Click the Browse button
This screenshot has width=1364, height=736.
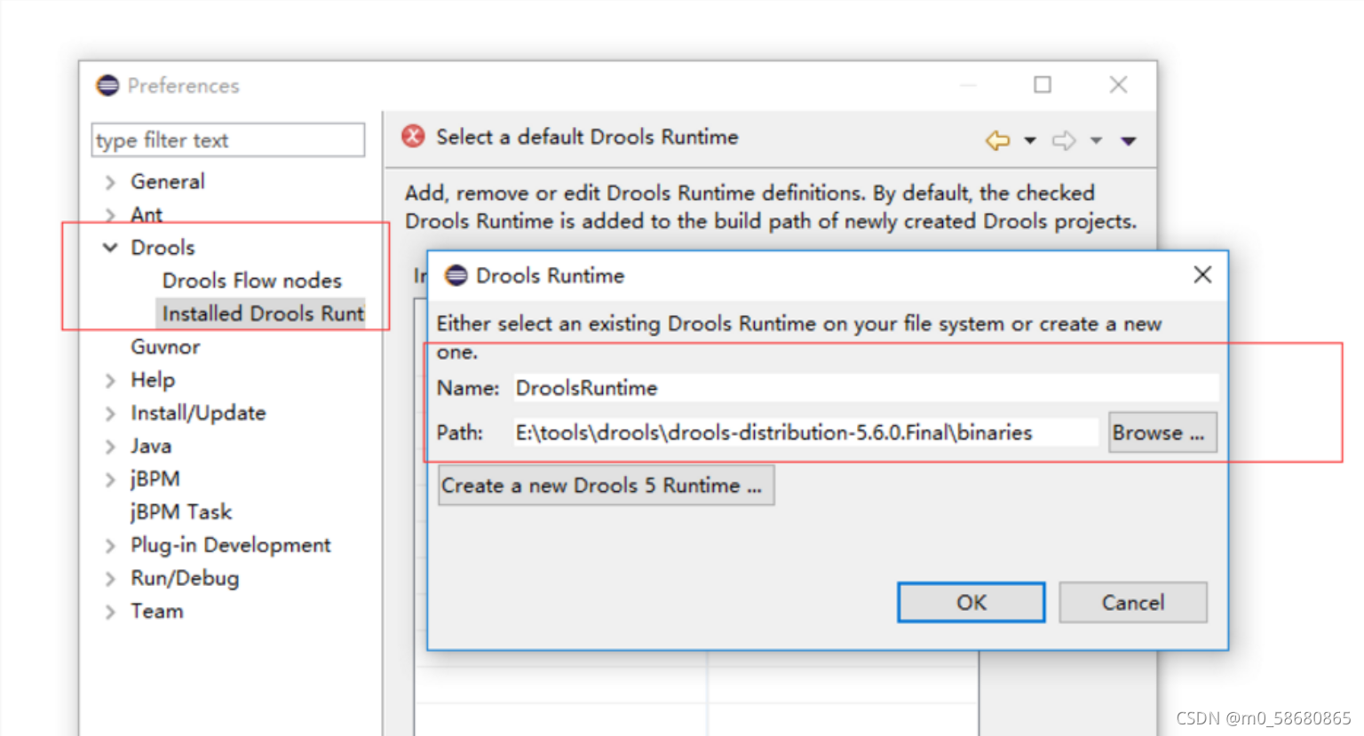[1162, 432]
